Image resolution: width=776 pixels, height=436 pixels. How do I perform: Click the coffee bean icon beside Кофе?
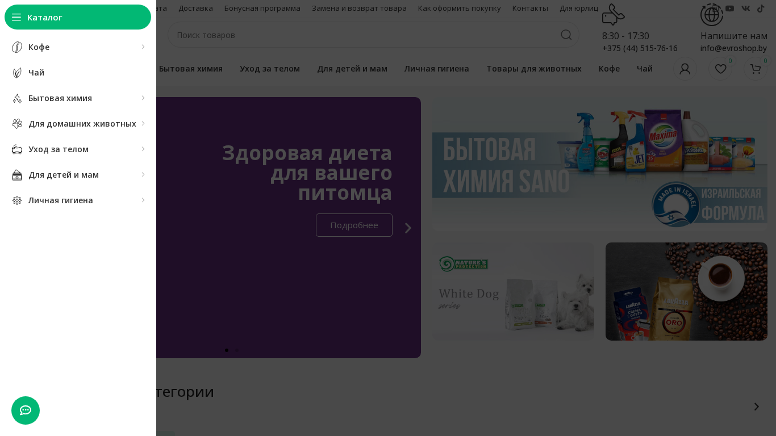(x=17, y=47)
